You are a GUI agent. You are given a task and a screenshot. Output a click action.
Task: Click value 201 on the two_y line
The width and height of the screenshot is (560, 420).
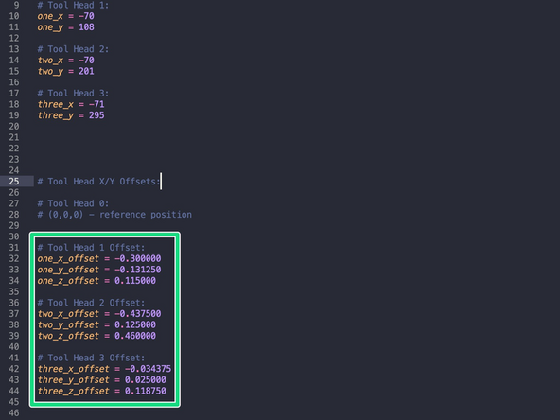coord(86,71)
